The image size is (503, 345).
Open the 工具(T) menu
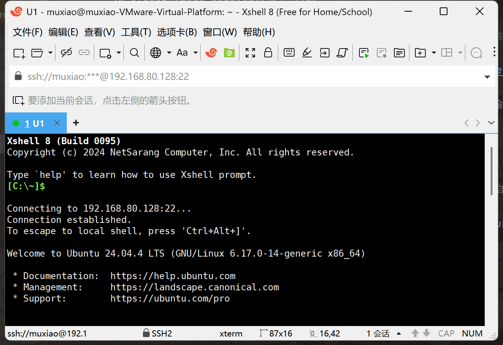tap(136, 32)
